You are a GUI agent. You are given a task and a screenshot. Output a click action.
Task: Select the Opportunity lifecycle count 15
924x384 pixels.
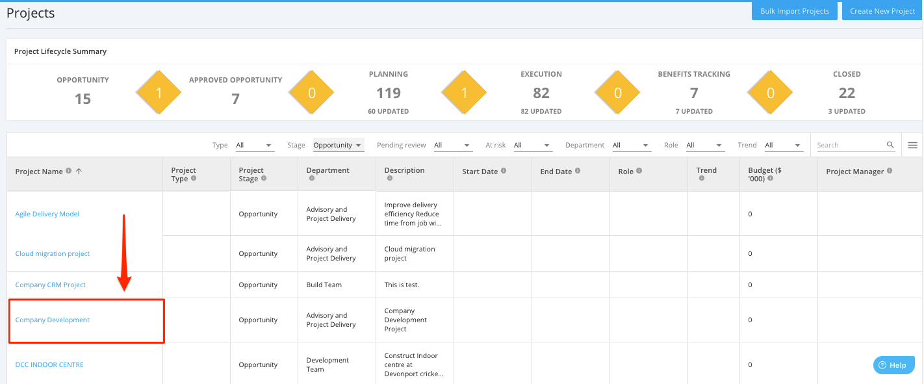click(x=83, y=99)
